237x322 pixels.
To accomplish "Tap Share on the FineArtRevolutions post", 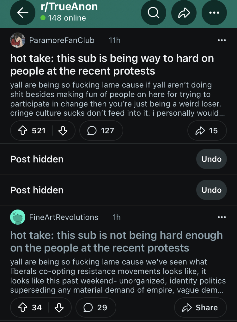I will point(200,307).
